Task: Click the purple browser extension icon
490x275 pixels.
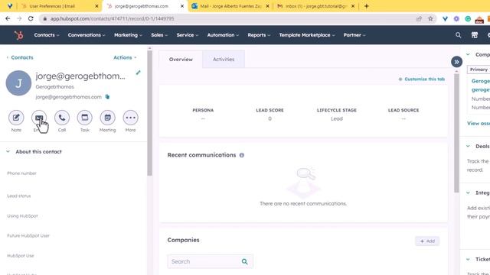Action: pyautogui.click(x=456, y=18)
